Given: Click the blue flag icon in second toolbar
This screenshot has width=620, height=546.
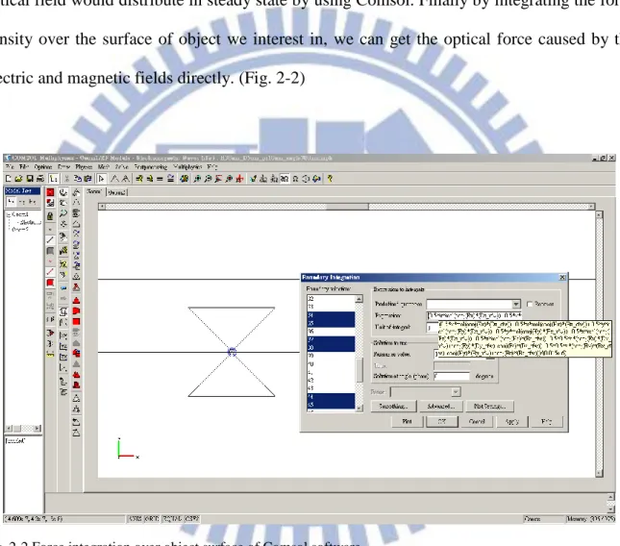Looking at the screenshot, I should pyautogui.click(x=63, y=288).
